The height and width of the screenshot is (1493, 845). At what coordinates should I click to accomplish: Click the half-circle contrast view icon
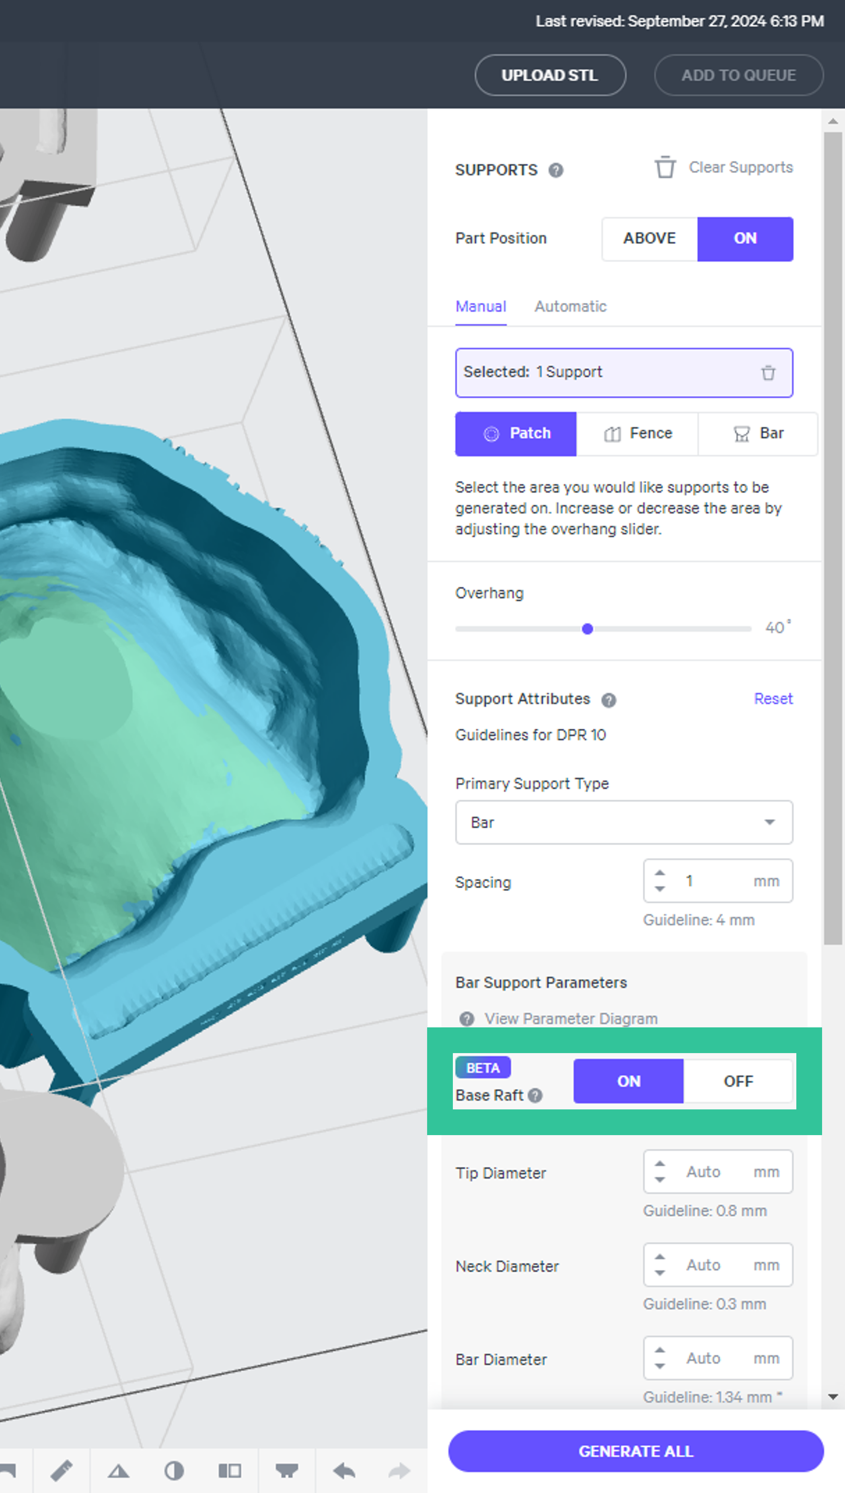point(174,1470)
